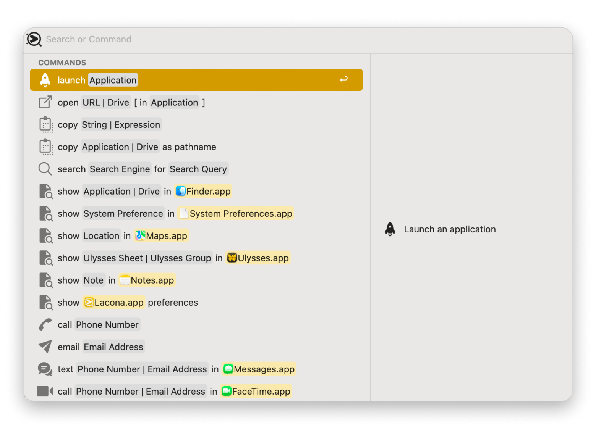Click the Ulysses.app token text

(x=263, y=258)
